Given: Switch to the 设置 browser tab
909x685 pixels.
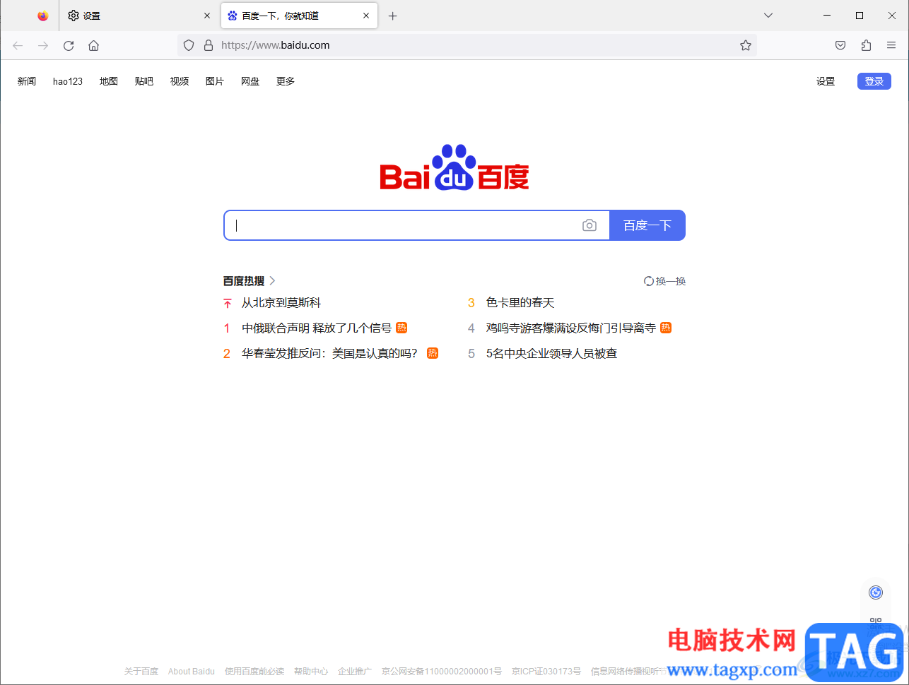Looking at the screenshot, I should [x=138, y=16].
